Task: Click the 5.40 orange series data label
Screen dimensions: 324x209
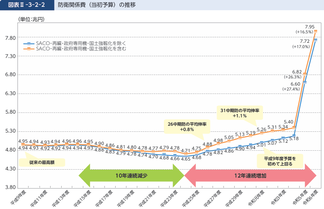Action: (x=288, y=122)
